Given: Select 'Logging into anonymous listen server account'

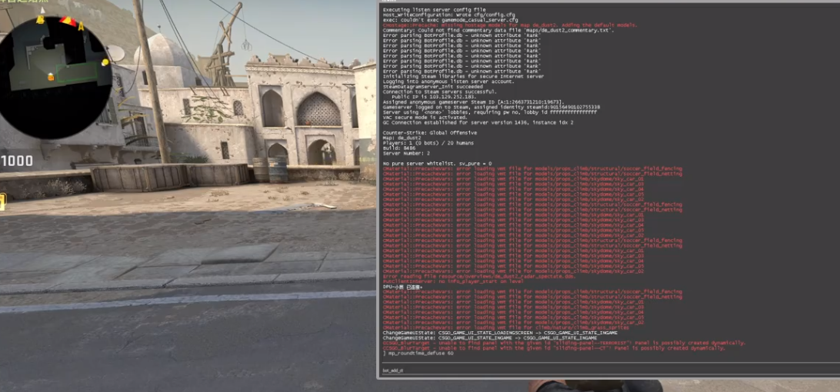Looking at the screenshot, I should [449, 81].
